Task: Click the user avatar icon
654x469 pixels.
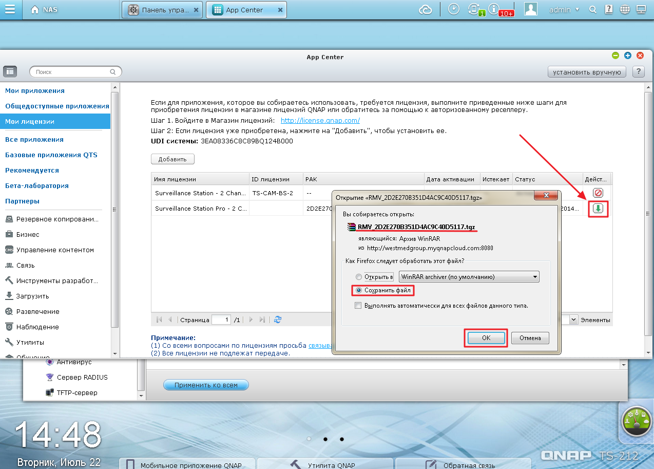Action: tap(531, 9)
